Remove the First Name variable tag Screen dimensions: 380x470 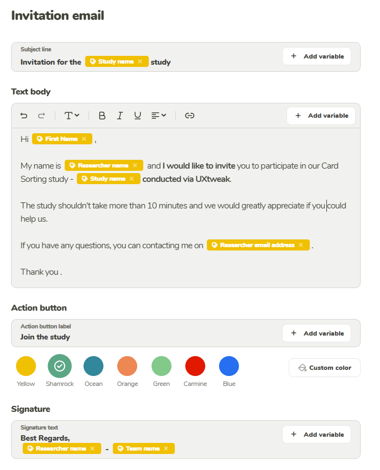click(84, 139)
